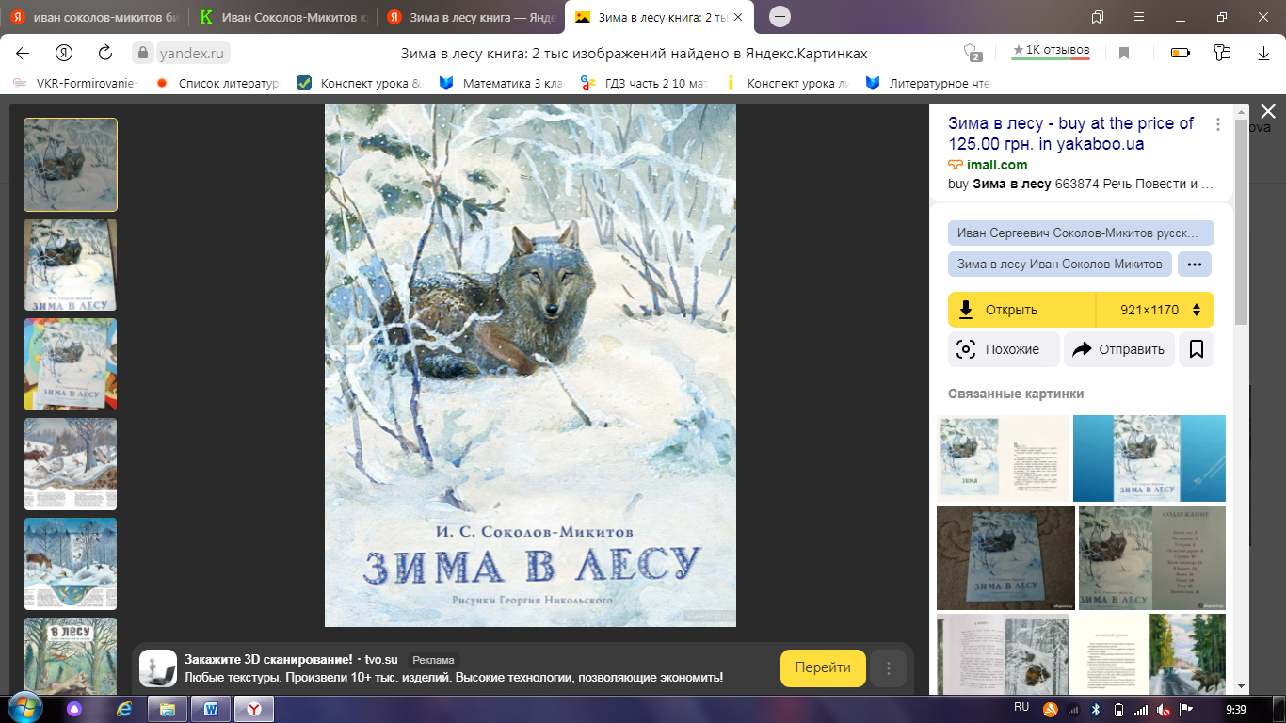Image resolution: width=1286 pixels, height=723 pixels.
Task: Open the image size dropdown 921×1170
Action: click(x=1156, y=310)
